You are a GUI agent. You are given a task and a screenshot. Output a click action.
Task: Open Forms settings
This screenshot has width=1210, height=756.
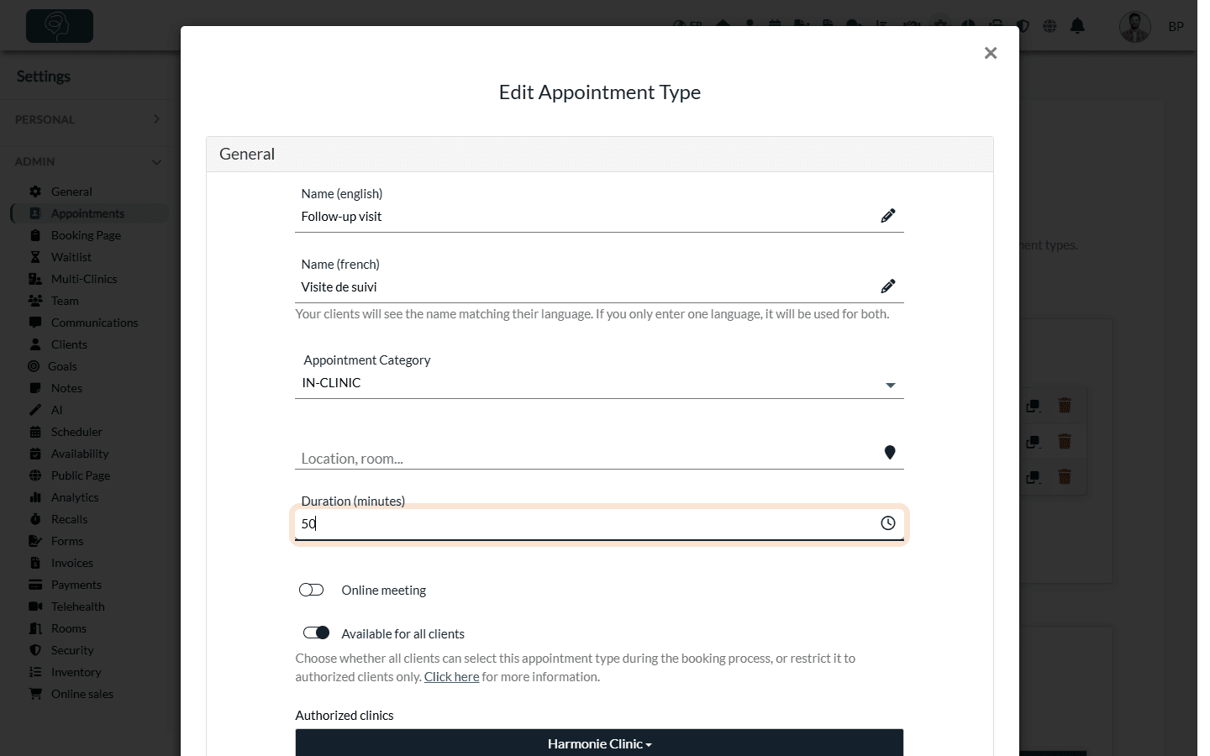click(x=67, y=541)
